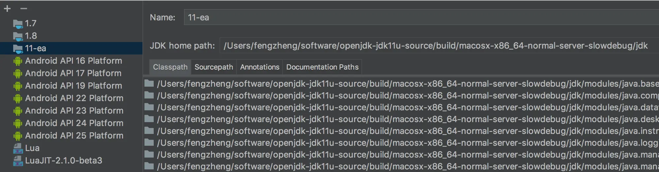659x172 pixels.
Task: Click the Android icon for API 16 Platform
Action: 18,61
